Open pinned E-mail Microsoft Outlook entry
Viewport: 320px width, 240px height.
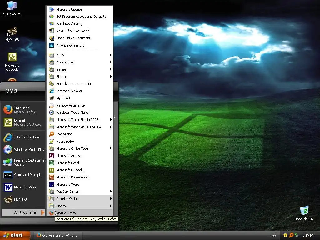23,122
